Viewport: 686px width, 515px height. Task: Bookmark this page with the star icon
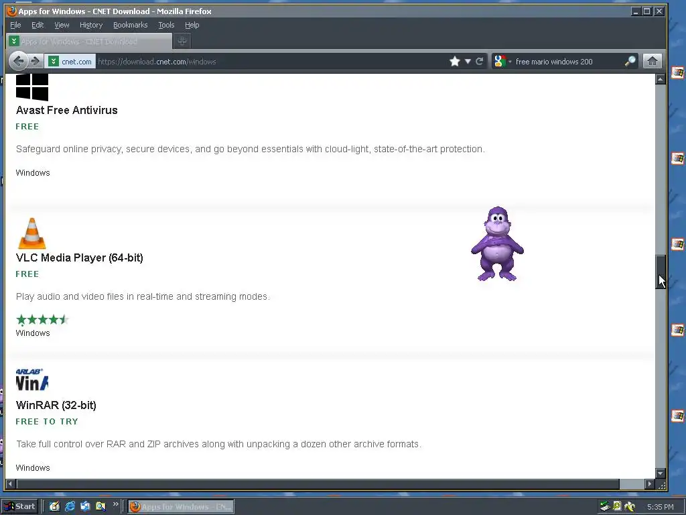pyautogui.click(x=455, y=61)
